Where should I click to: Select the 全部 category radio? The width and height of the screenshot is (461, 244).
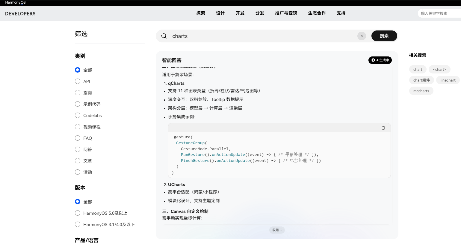(78, 70)
